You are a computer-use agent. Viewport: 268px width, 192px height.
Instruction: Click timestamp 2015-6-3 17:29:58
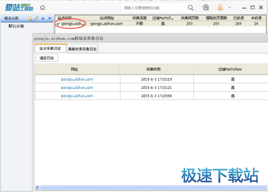click(x=156, y=96)
